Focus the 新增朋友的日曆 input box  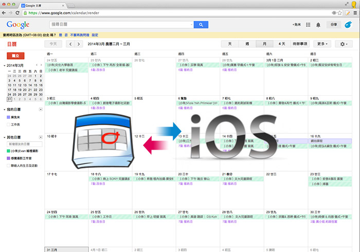pyautogui.click(x=25, y=144)
